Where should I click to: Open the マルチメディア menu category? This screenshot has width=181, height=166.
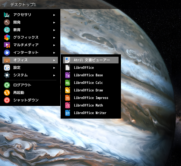[26, 45]
